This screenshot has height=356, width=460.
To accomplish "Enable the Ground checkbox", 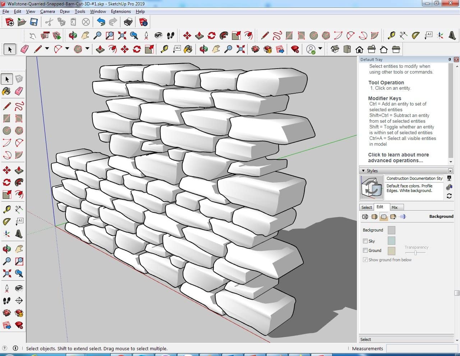I will (365, 250).
